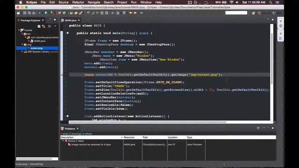Image resolution: width=299 pixels, height=168 pixels.
Task: Collapse the com.cjburkey.java.tutorial package node
Action: pos(26,37)
